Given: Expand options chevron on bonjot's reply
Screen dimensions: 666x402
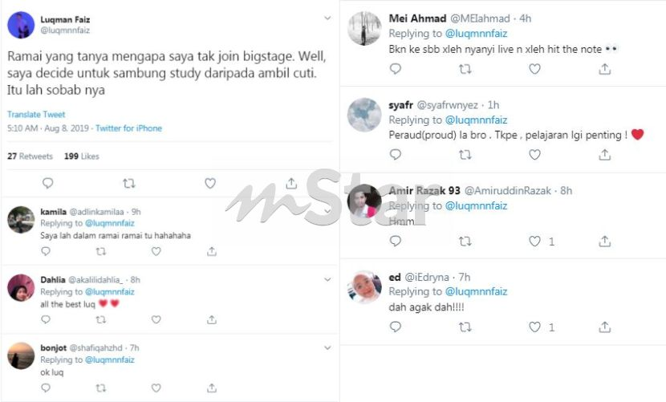Looking at the screenshot, I should click(327, 347).
